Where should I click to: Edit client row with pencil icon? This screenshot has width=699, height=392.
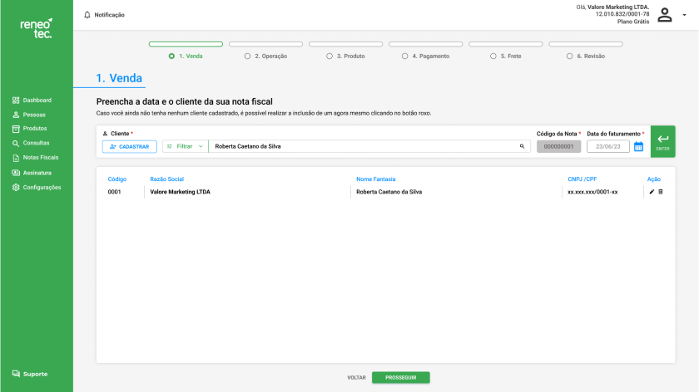click(652, 192)
